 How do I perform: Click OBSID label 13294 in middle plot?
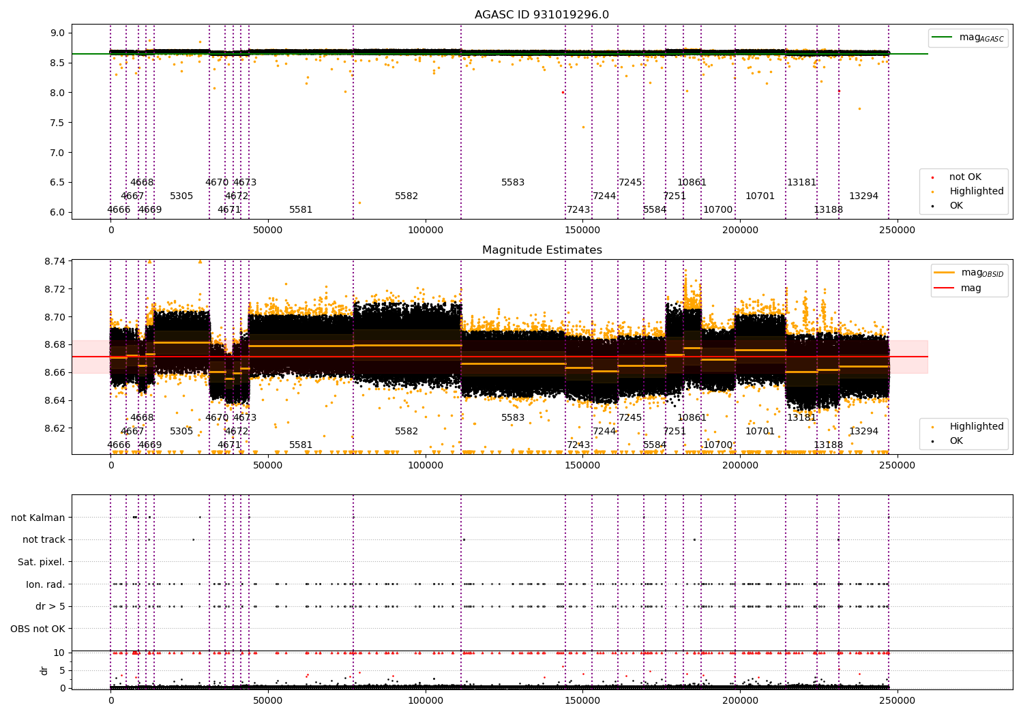pos(863,432)
